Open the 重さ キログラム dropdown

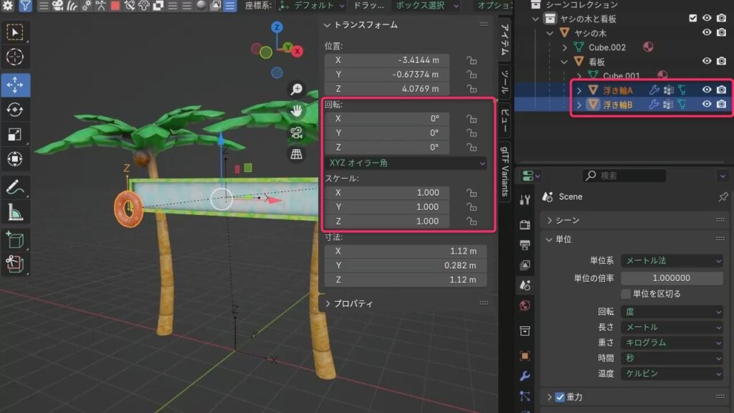(672, 343)
